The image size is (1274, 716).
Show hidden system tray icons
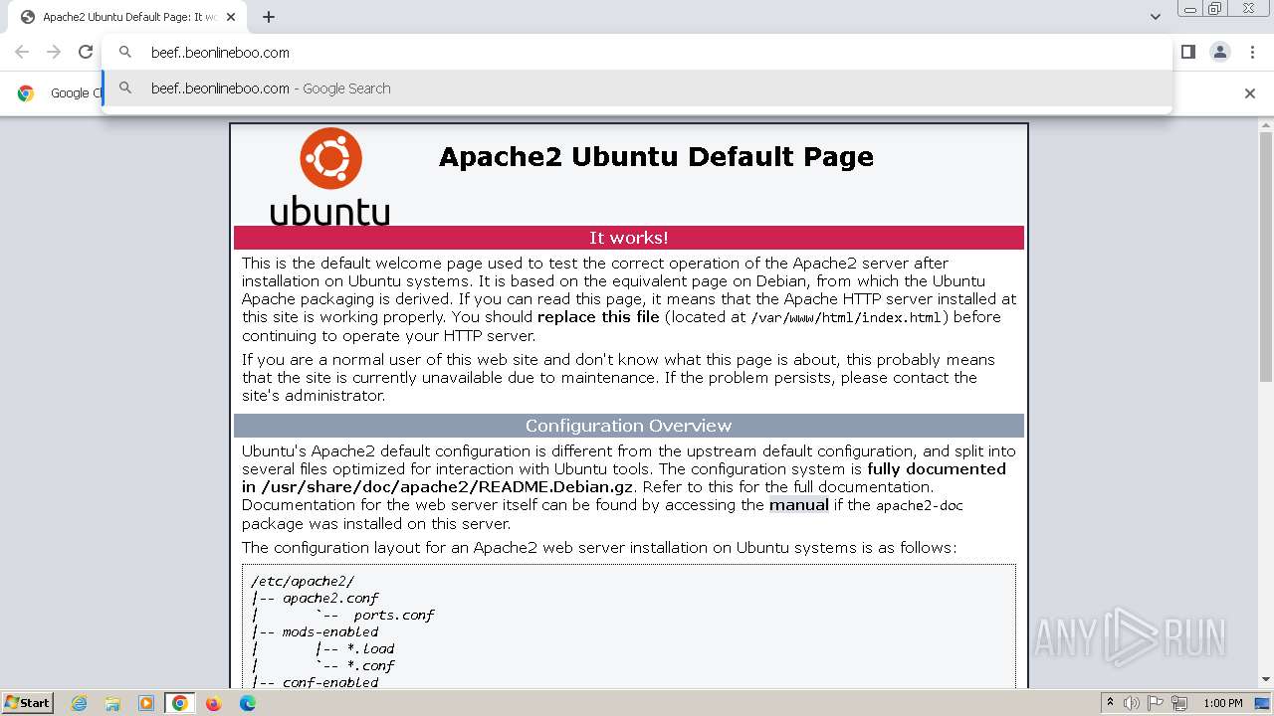coord(1110,703)
